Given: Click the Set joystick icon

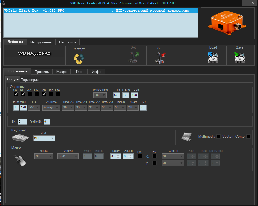Looking at the screenshot, I should tap(160, 58).
